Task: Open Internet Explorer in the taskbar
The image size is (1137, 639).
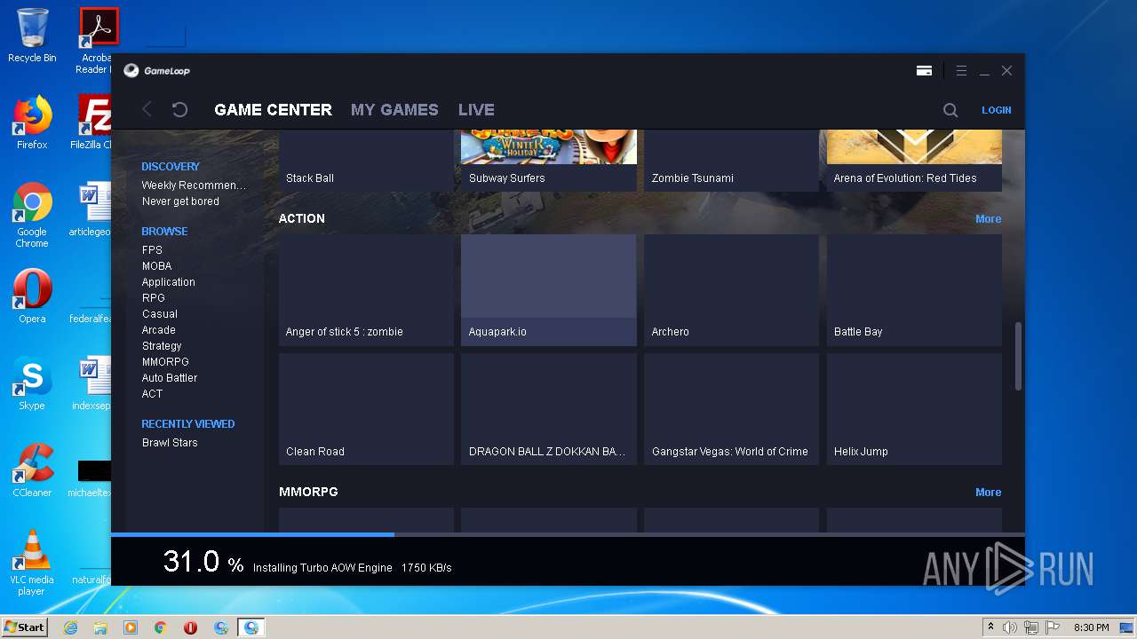Action: (x=70, y=627)
